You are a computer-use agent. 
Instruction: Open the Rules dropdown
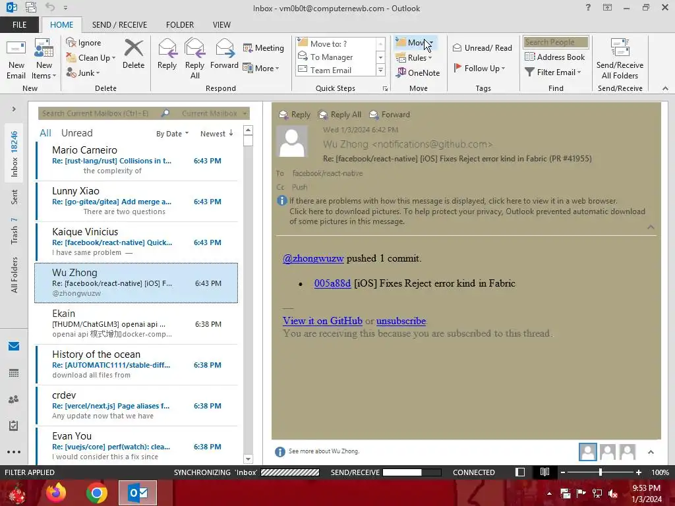pyautogui.click(x=414, y=58)
